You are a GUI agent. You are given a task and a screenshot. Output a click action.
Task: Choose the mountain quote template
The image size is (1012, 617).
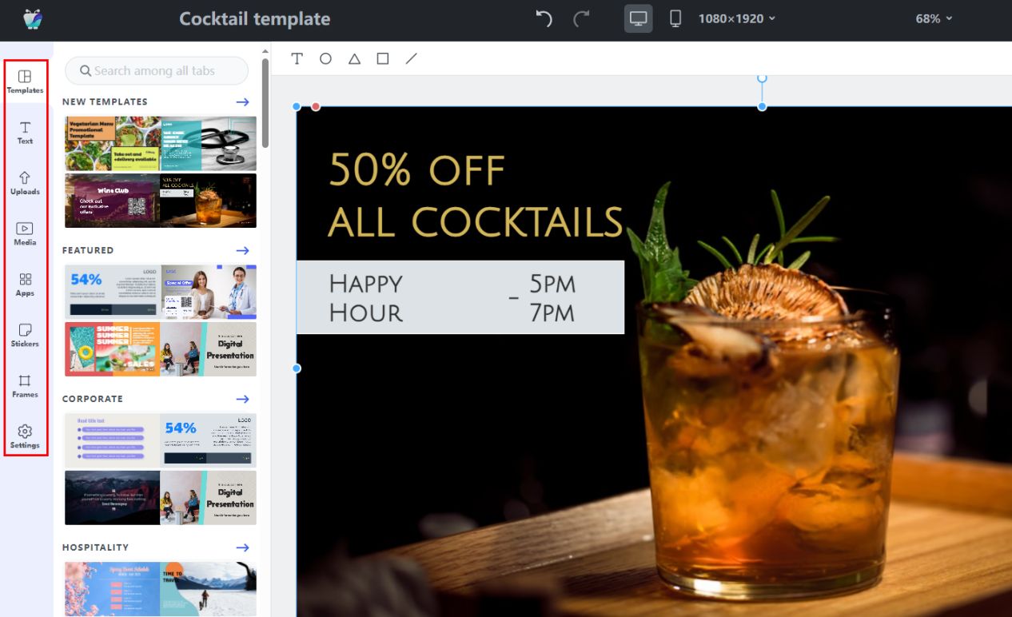point(112,498)
